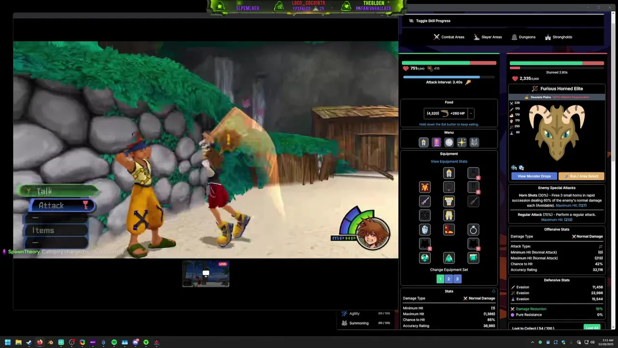618x348 pixels.
Task: Open the amulet equipment slot
Action: coord(449,187)
